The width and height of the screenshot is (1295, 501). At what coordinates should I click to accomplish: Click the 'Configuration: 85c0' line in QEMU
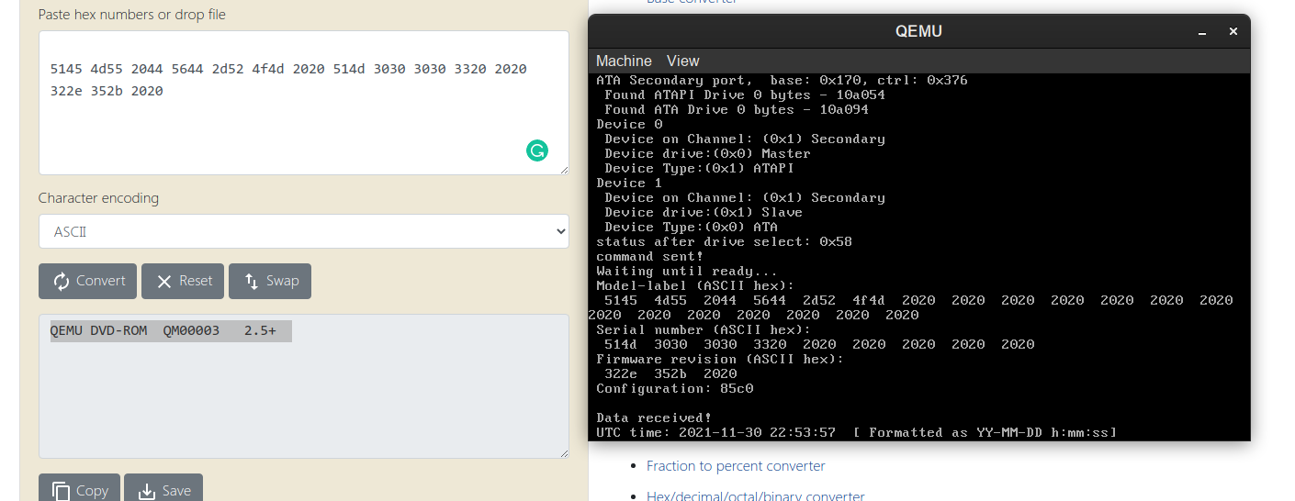675,388
